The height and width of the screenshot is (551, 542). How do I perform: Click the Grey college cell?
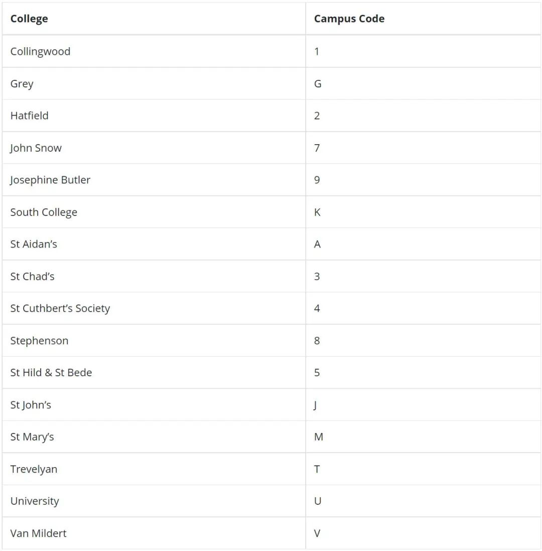point(22,84)
